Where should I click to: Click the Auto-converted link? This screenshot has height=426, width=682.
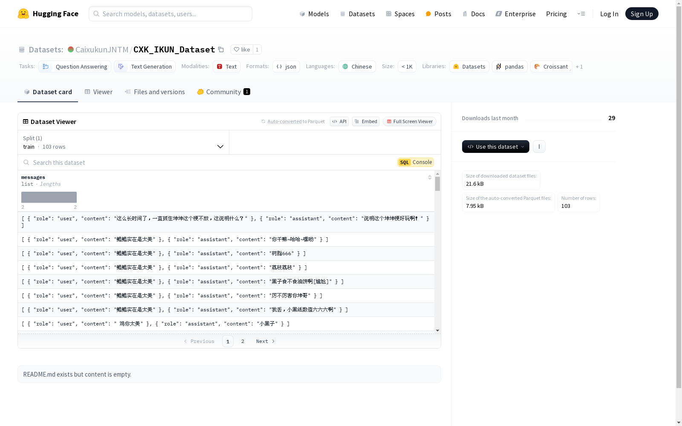coord(284,121)
